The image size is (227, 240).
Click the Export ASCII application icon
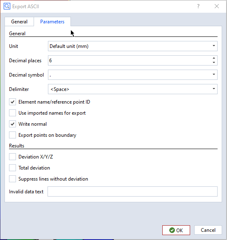pyautogui.click(x=7, y=6)
